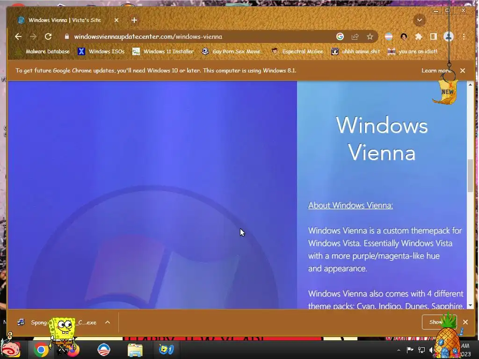This screenshot has width=479, height=359.
Task: Open the you are an idiot! bookmark
Action: pyautogui.click(x=413, y=51)
